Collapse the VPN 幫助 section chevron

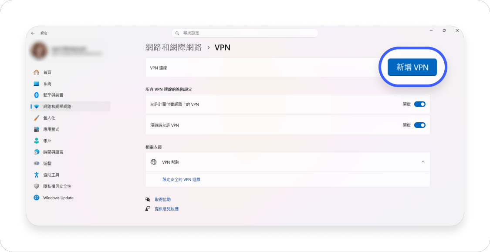click(x=423, y=162)
